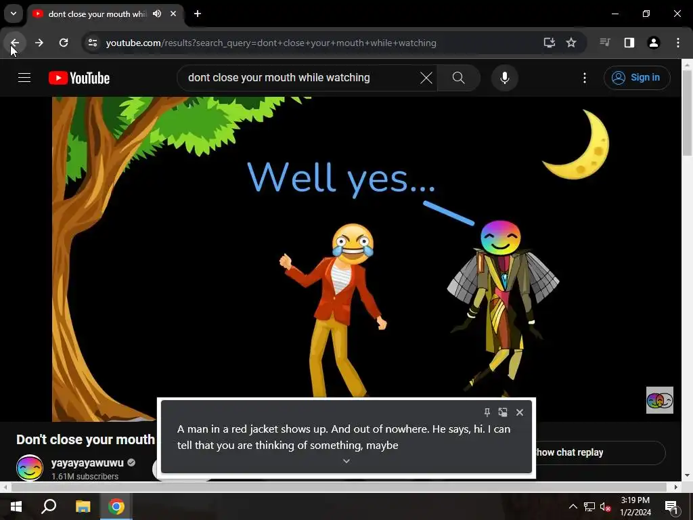Expand the live caption box chevron

pos(346,460)
